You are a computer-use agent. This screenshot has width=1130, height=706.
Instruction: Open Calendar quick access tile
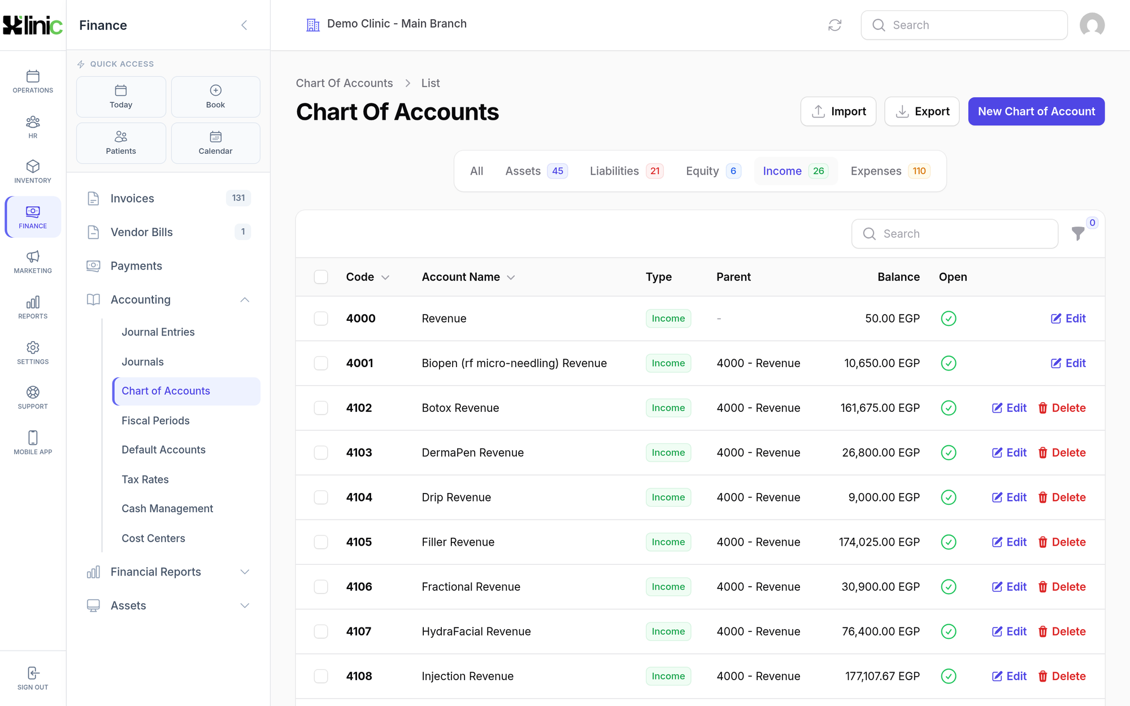point(215,143)
